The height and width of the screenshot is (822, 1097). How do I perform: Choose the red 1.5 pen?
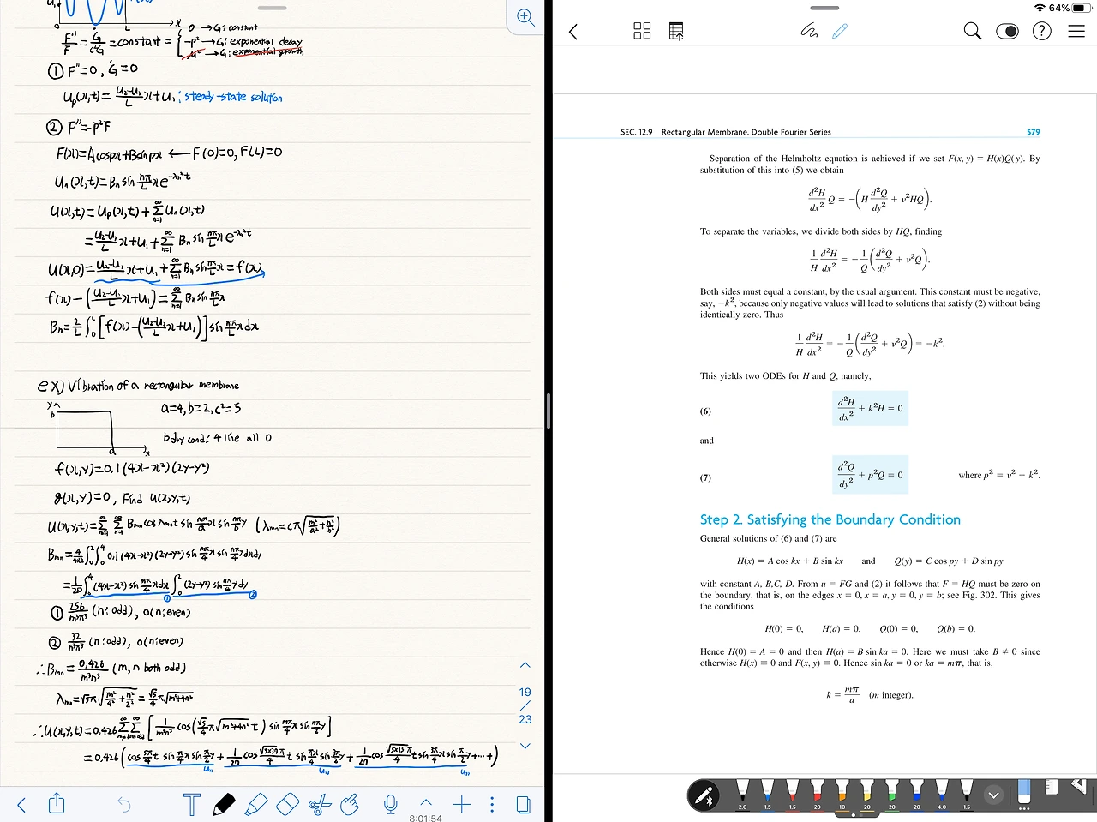792,795
